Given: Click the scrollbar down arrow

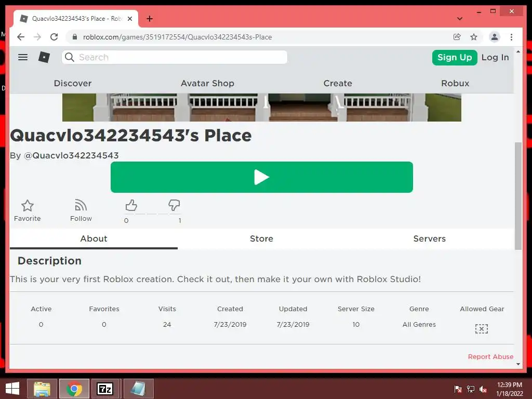Looking at the screenshot, I should tap(518, 364).
